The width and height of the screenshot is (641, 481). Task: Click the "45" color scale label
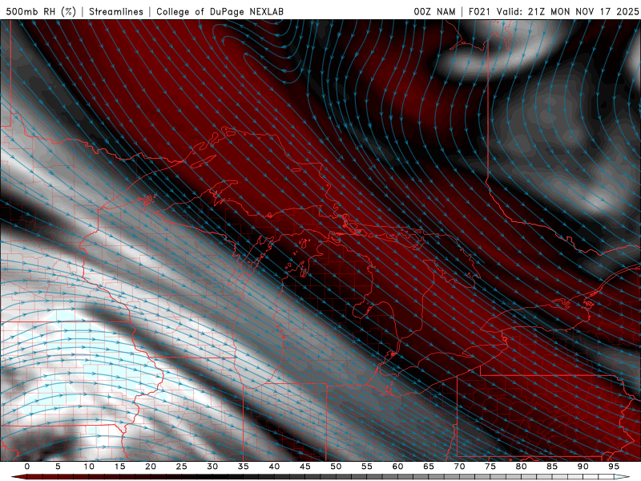(x=305, y=467)
